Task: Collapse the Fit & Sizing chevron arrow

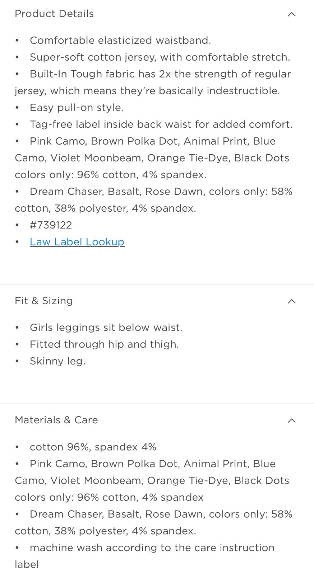Action: (292, 301)
